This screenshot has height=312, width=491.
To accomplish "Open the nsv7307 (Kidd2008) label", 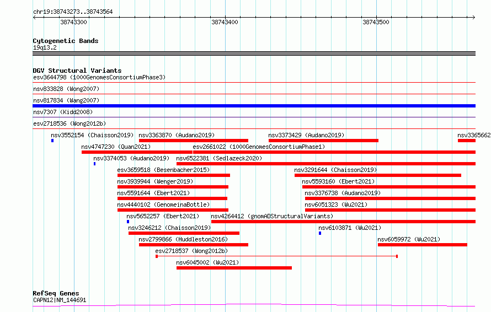I will [x=63, y=112].
